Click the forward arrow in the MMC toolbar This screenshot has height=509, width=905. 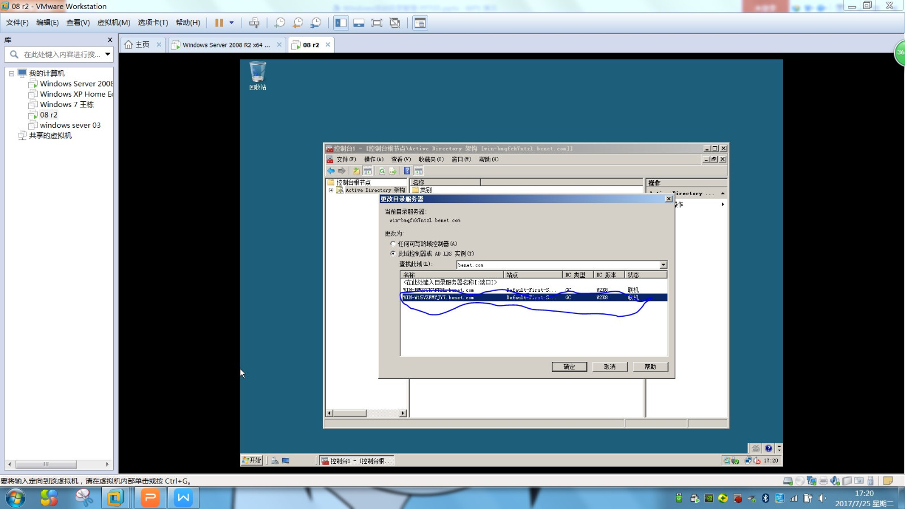(342, 171)
